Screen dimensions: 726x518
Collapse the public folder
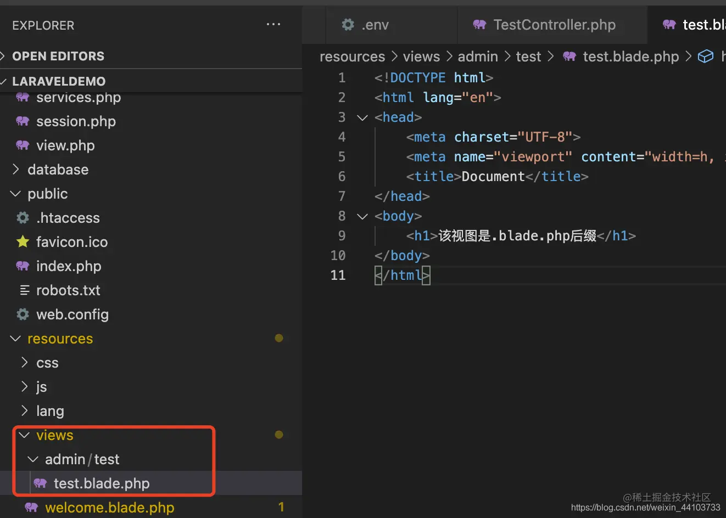tap(16, 194)
